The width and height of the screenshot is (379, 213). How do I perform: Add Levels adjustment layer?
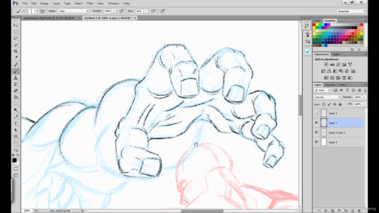[332, 64]
